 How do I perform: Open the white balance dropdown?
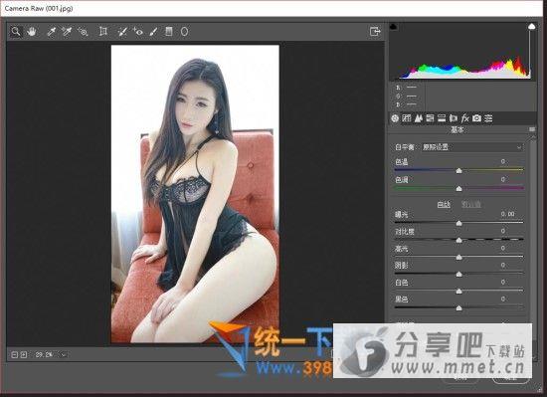[472, 147]
